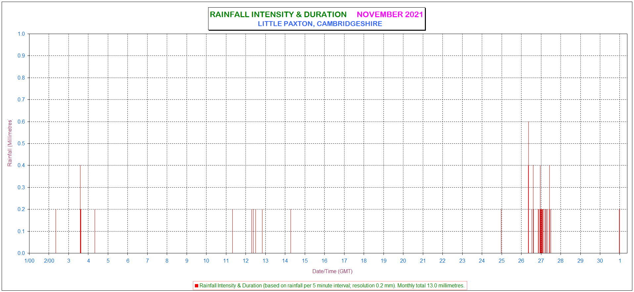Click the y-axis value 0.1
634x292 pixels.
pos(21,232)
